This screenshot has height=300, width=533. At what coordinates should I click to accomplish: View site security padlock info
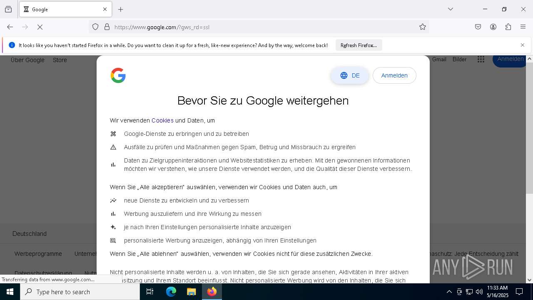[107, 27]
